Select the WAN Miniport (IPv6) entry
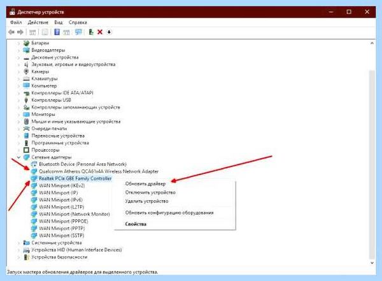Image resolution: width=382 pixels, height=281 pixels. click(x=61, y=200)
